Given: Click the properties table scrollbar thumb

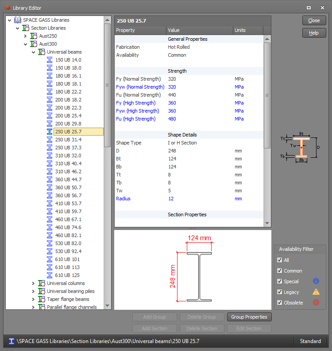Looking at the screenshot, I should (267, 96).
